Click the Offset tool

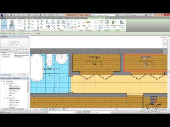click(53, 22)
